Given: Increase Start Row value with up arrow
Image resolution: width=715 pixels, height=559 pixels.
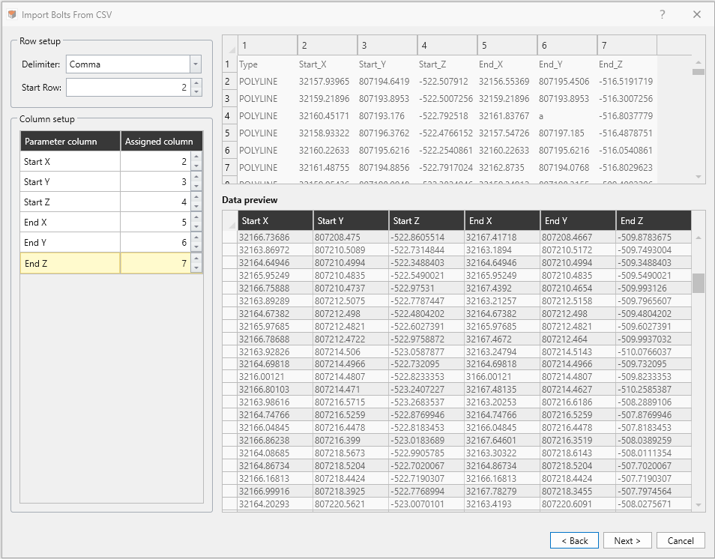Looking at the screenshot, I should click(196, 84).
